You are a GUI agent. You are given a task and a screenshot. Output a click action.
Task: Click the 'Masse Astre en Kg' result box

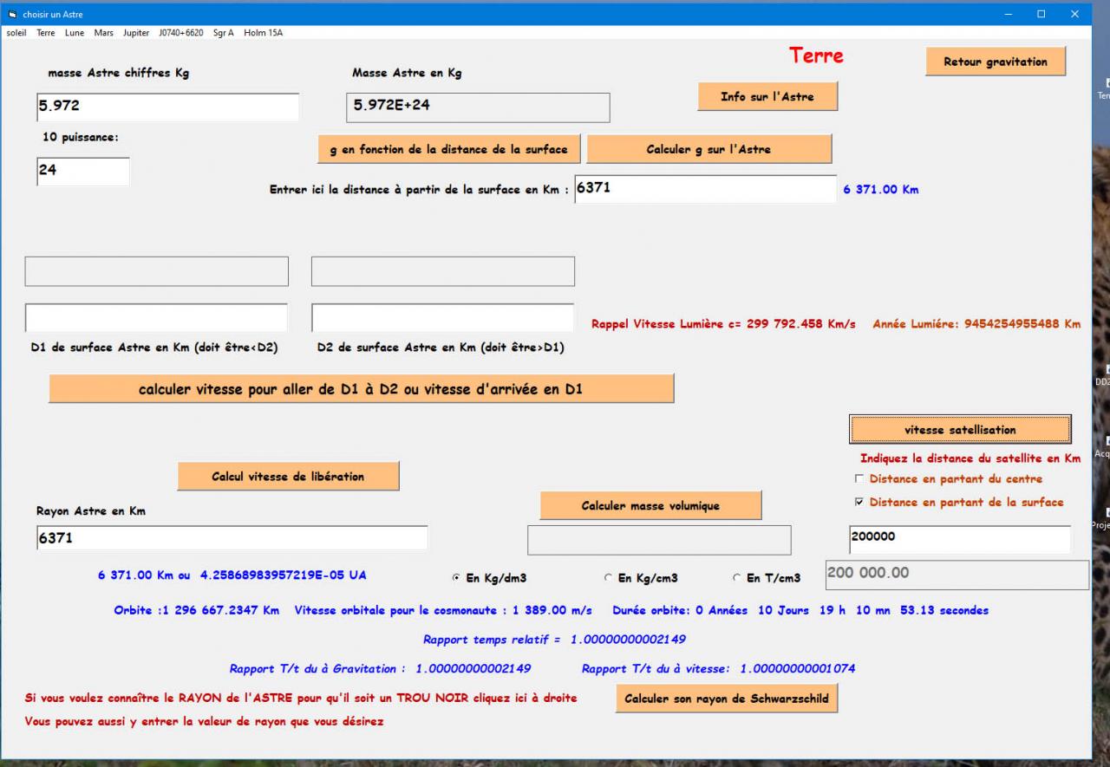[478, 107]
